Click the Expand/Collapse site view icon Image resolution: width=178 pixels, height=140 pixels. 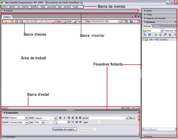click(x=175, y=35)
